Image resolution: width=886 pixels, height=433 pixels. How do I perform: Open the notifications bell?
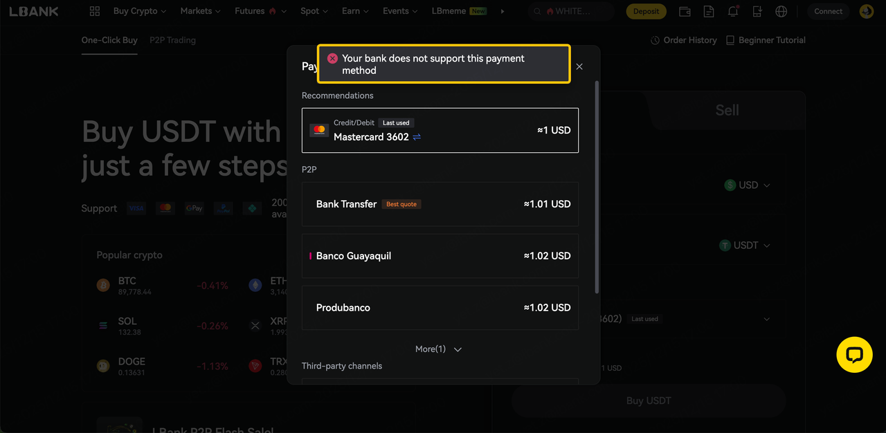tap(733, 12)
